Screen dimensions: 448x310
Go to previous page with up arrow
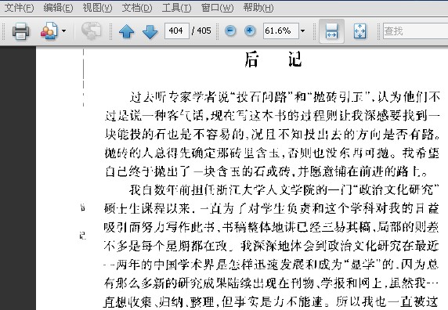click(127, 31)
